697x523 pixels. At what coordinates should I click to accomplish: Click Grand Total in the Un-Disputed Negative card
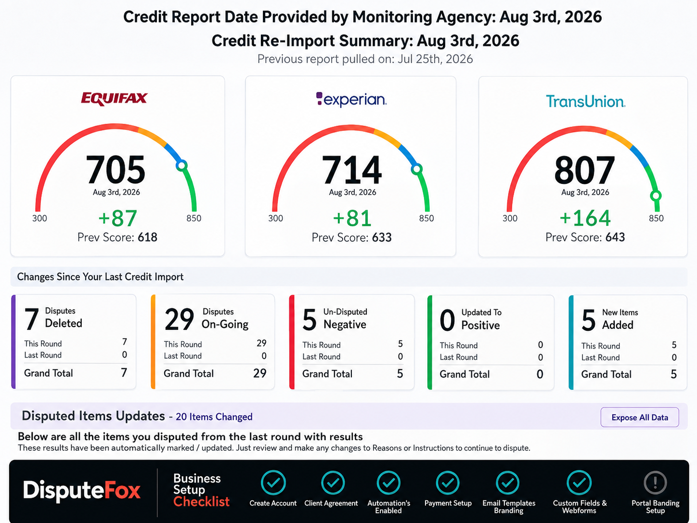point(327,374)
